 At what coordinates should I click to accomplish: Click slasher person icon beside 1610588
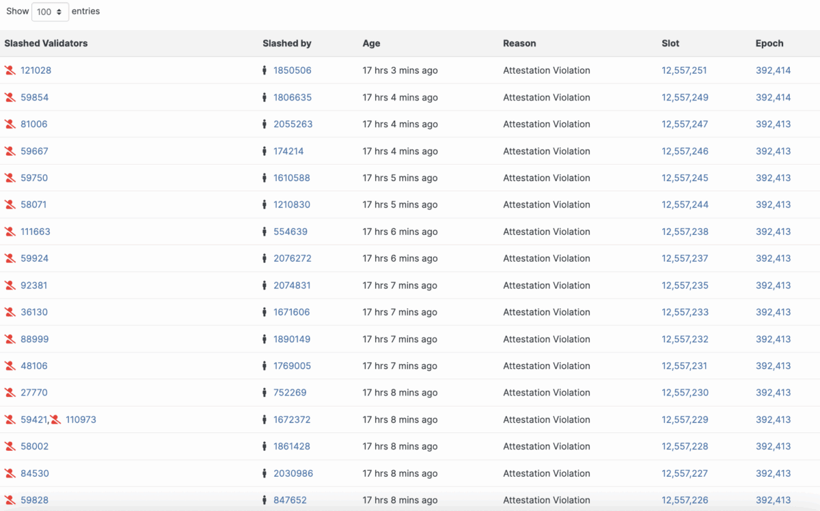tap(264, 178)
